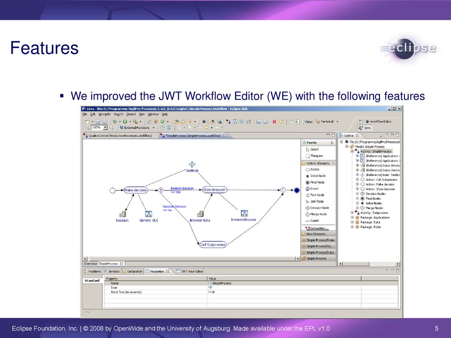Expand Activity: Subprocess in the Outline
The image size is (451, 338).
(352, 213)
